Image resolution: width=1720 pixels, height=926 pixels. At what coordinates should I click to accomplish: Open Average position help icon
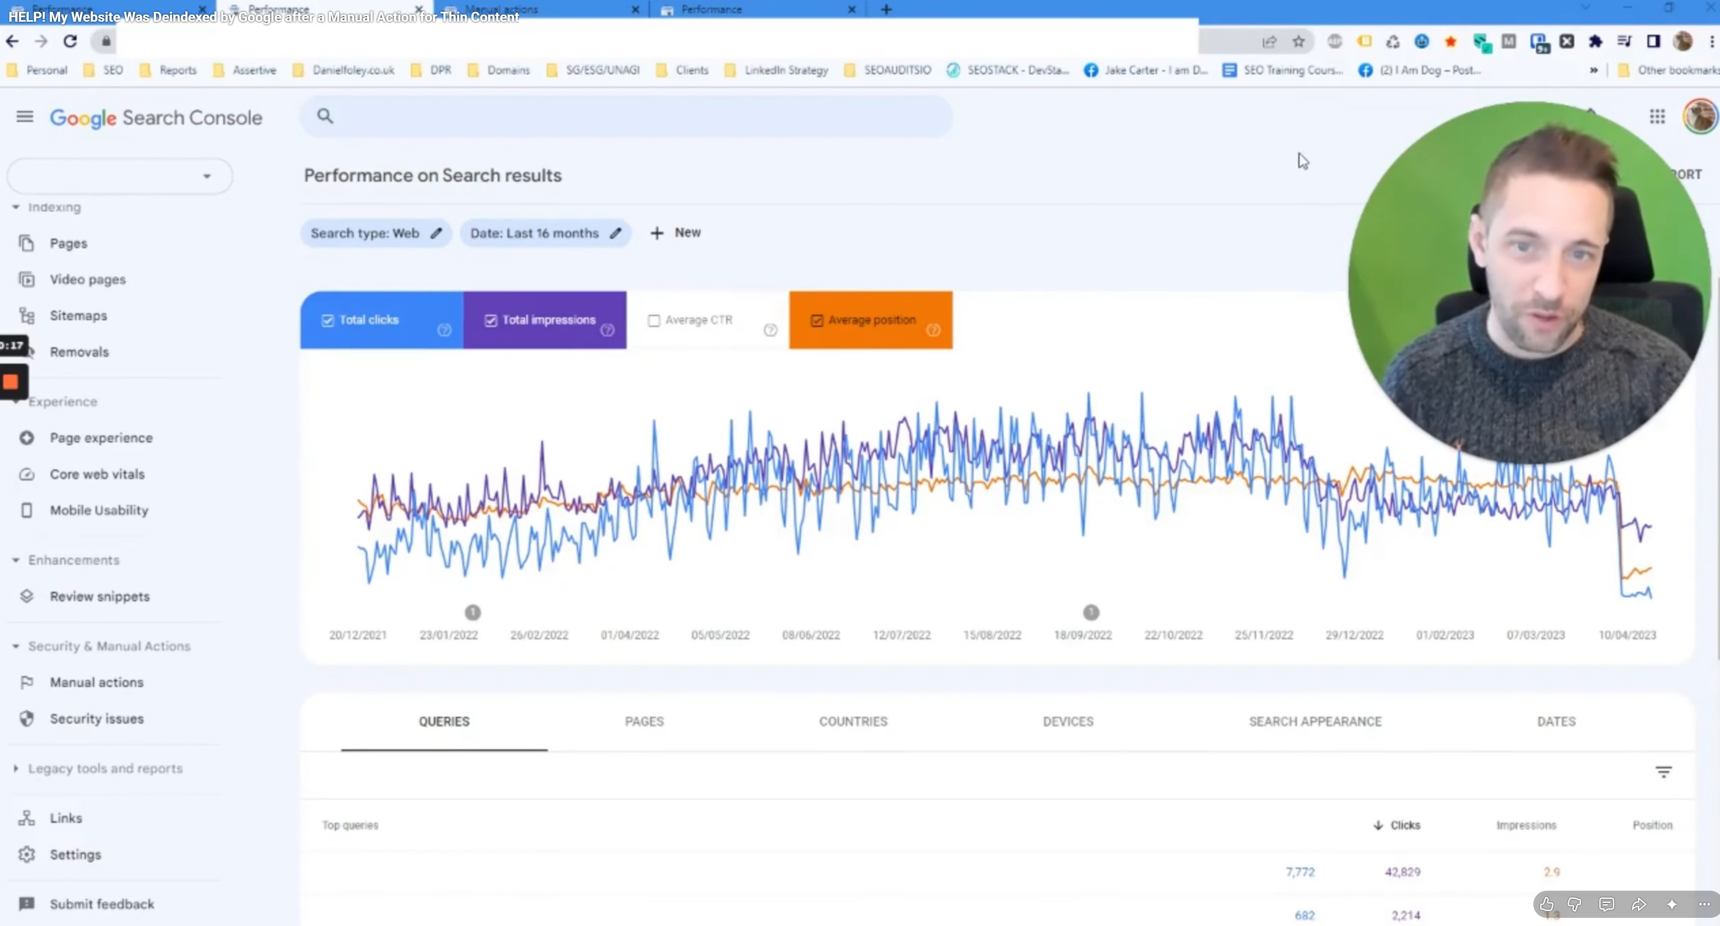934,330
